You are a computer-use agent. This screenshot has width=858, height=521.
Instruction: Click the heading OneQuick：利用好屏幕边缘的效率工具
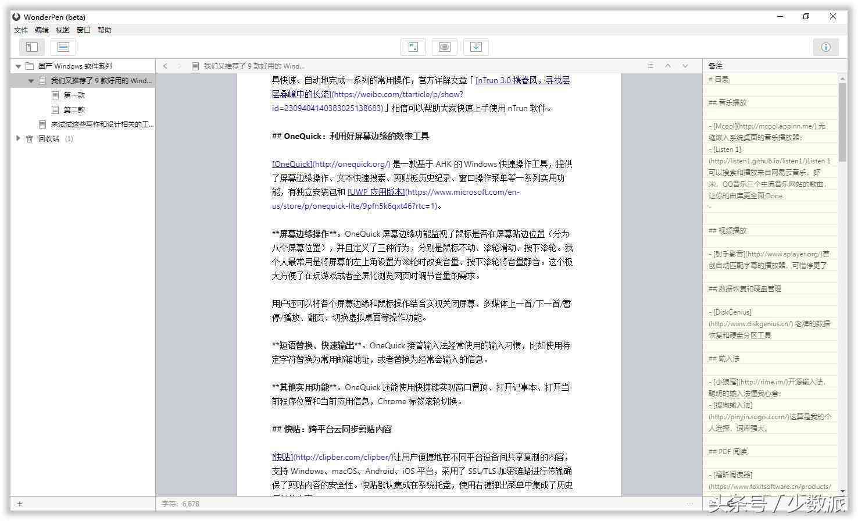(x=351, y=136)
